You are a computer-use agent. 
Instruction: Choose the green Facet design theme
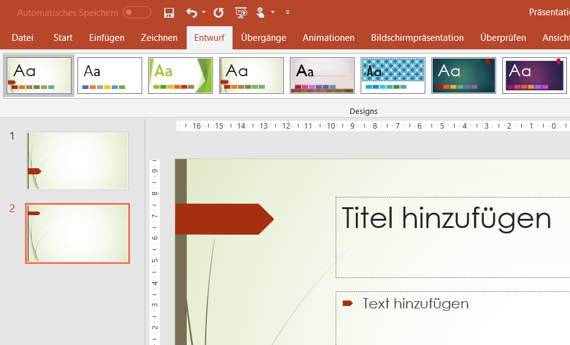[x=181, y=76]
